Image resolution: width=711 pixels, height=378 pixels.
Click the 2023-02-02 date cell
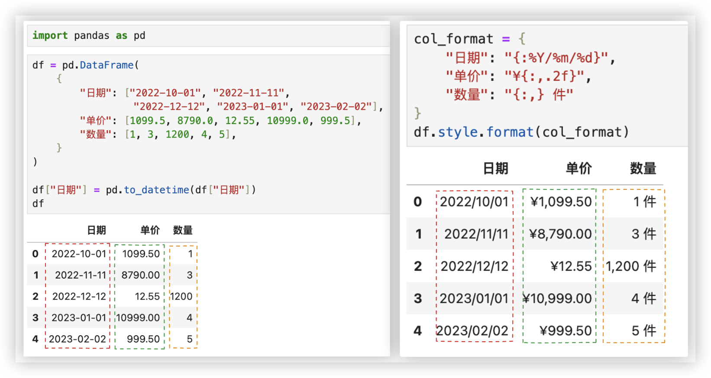(78, 339)
